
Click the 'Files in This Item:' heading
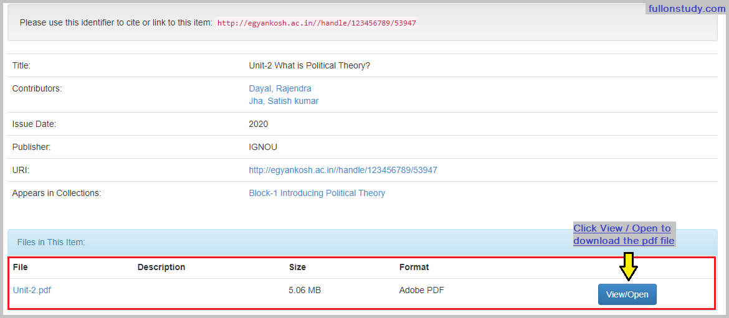(x=51, y=242)
